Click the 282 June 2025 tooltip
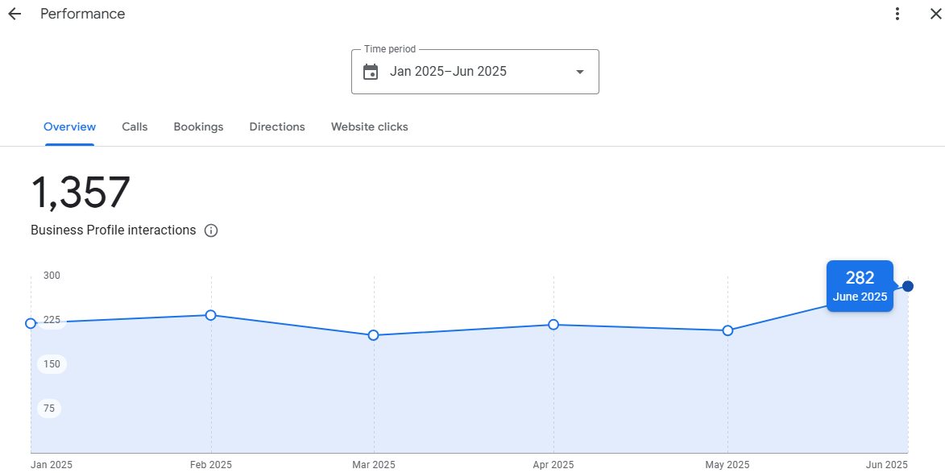 point(860,286)
